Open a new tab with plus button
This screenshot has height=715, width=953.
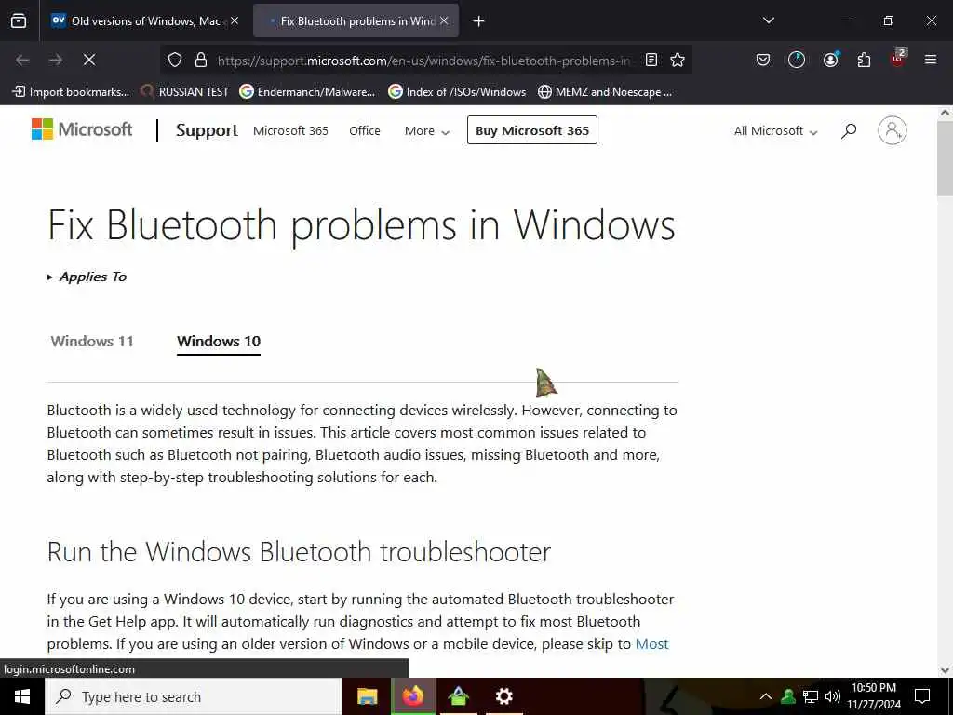[479, 21]
